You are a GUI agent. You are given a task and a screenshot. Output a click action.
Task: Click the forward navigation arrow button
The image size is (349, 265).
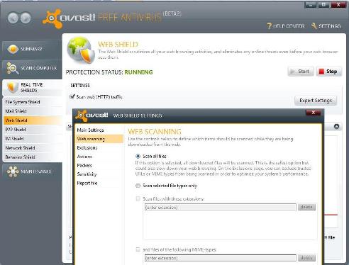(26, 18)
